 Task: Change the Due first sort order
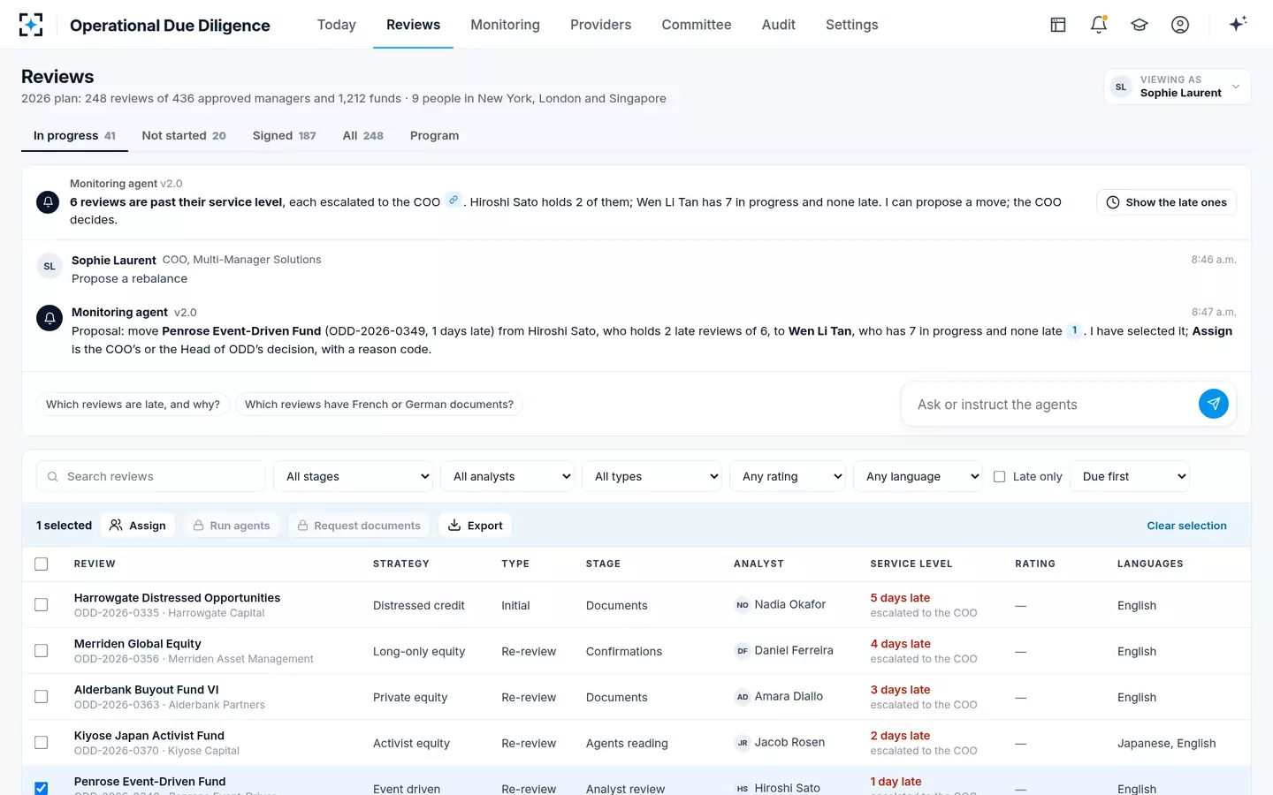click(x=1130, y=476)
